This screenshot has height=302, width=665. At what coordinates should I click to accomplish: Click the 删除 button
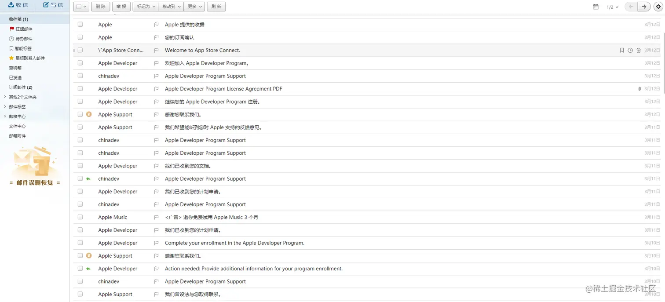101,7
